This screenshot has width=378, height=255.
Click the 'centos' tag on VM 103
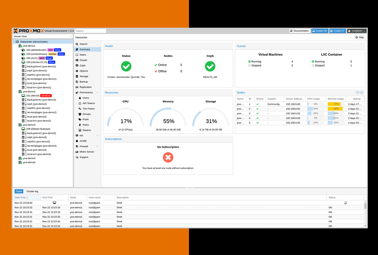point(53,54)
